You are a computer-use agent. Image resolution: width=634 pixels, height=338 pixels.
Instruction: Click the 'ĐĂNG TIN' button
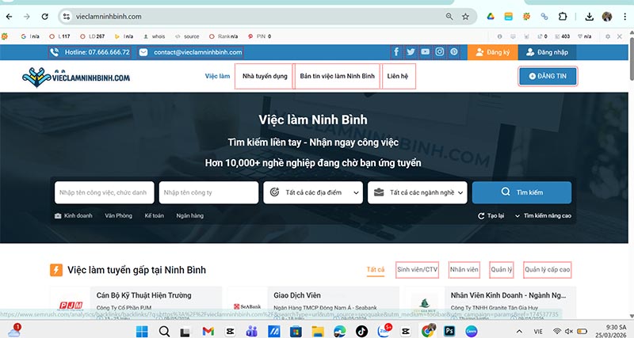[548, 76]
